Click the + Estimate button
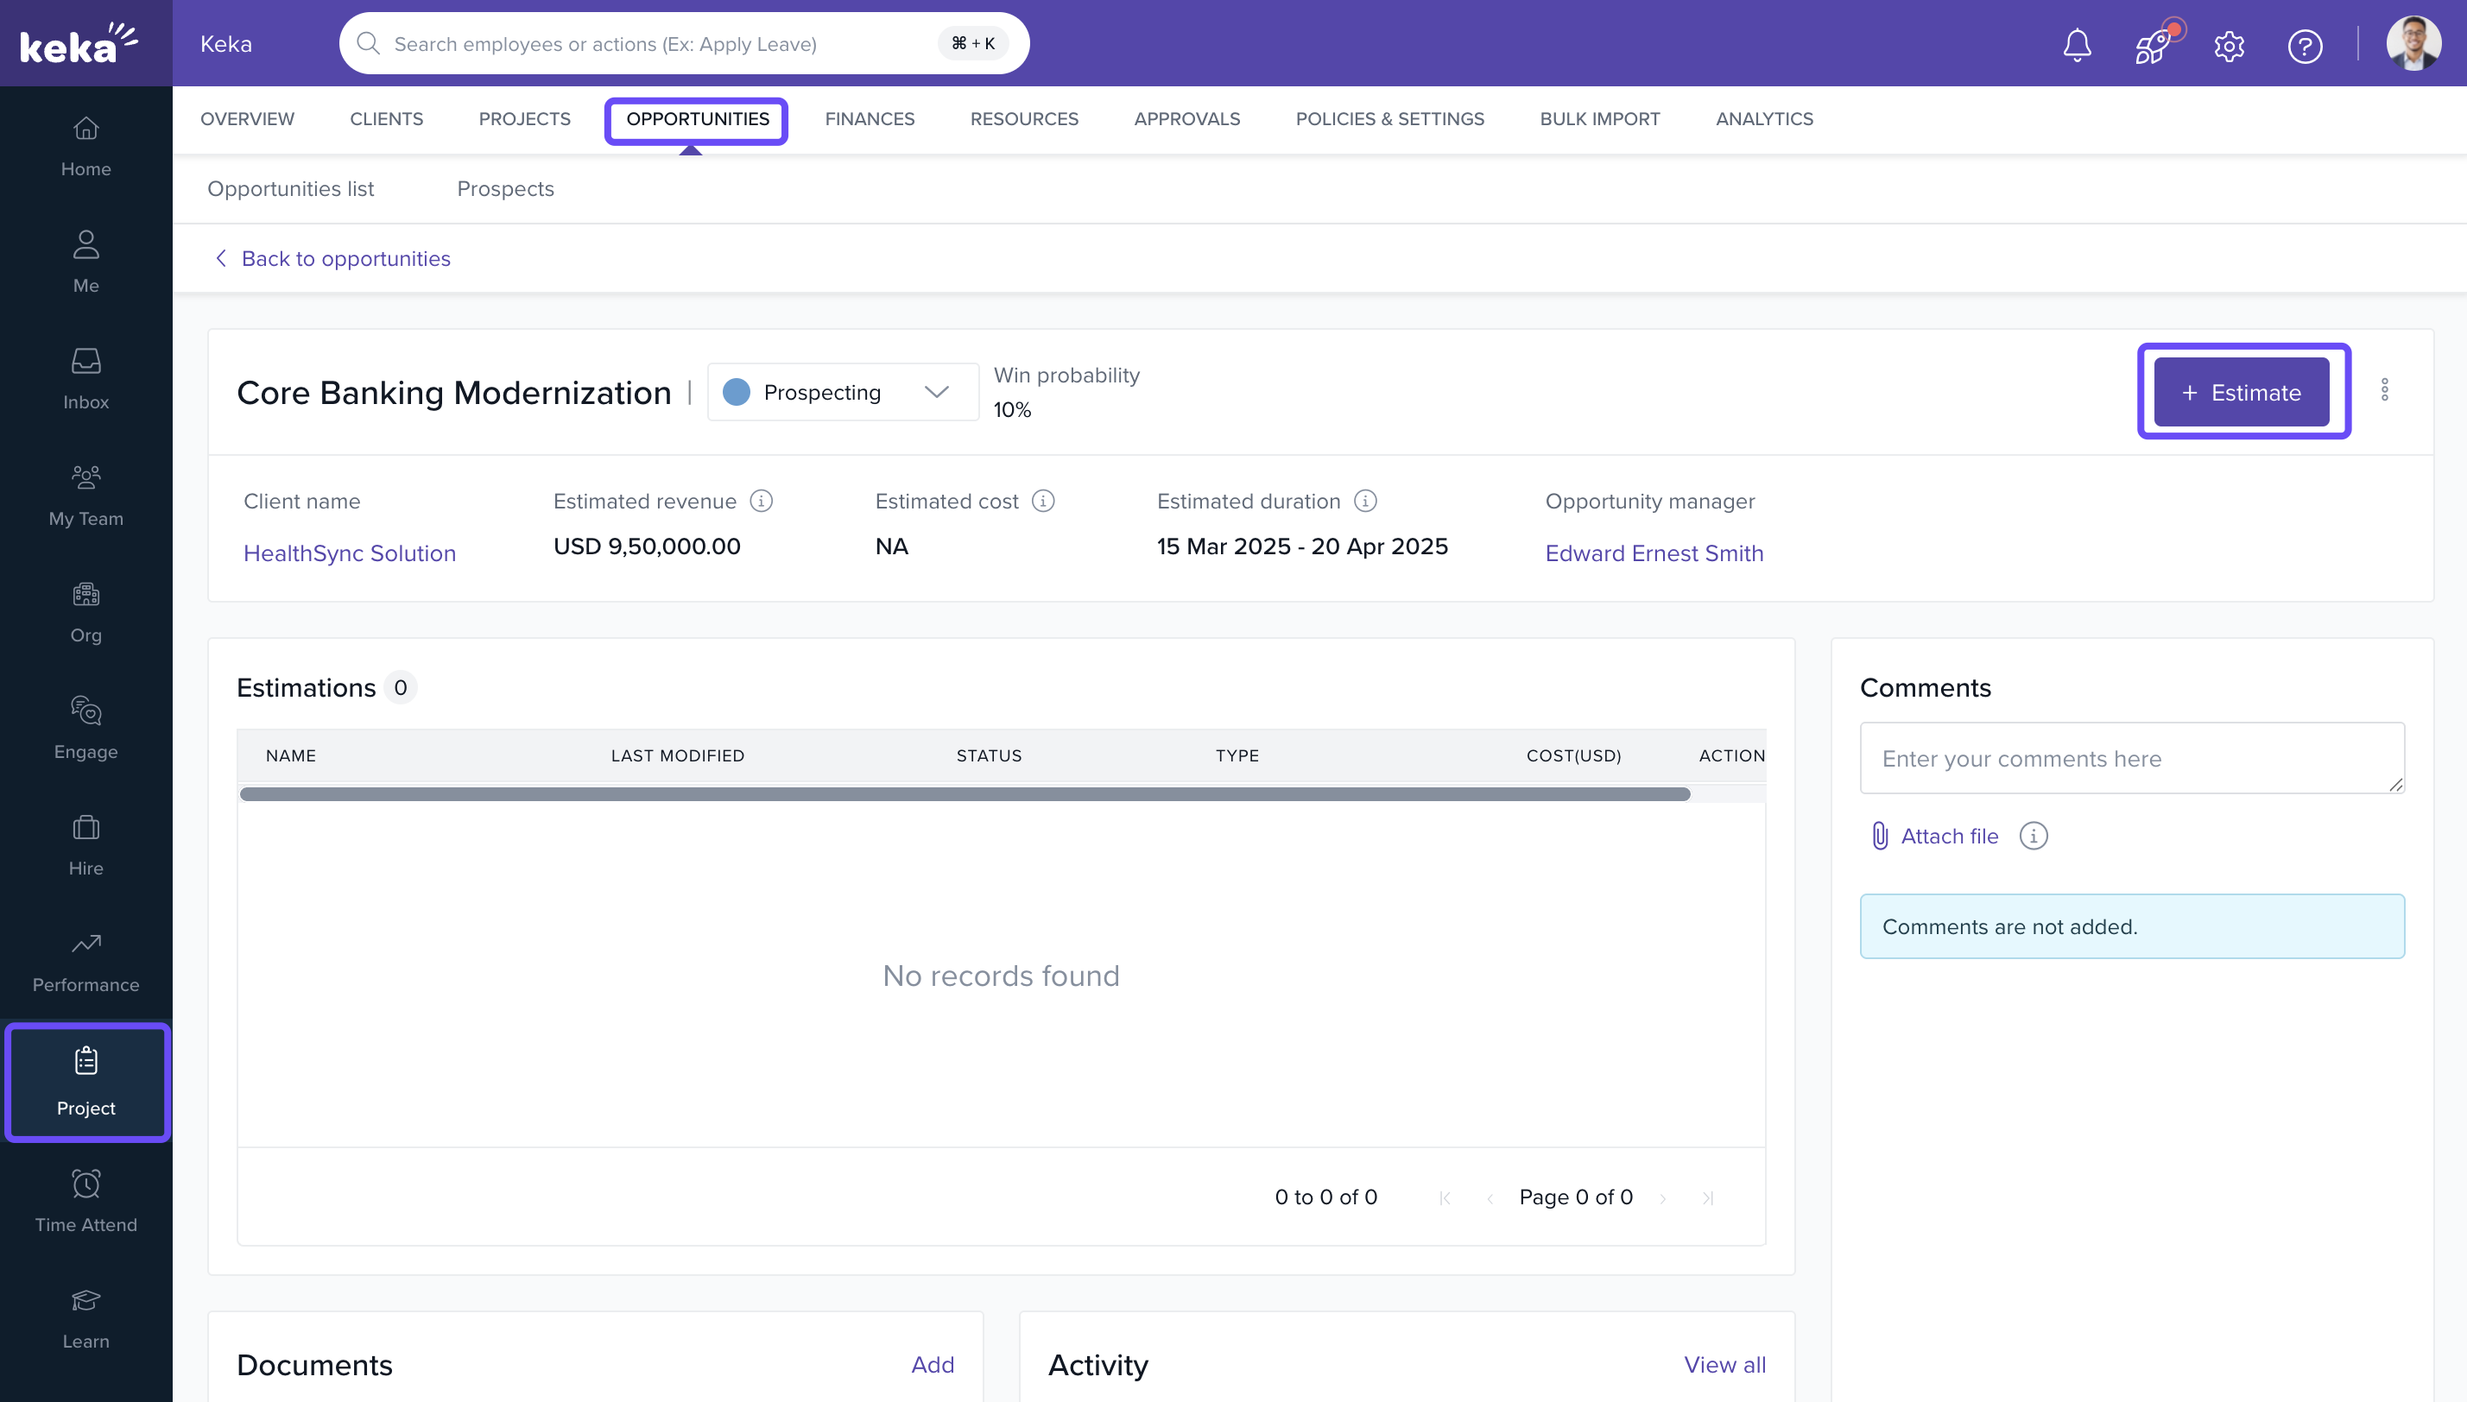This screenshot has width=2467, height=1402. [x=2241, y=392]
